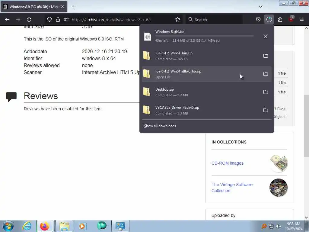
Task: Select the Windows 8.0 ISO (64 Bit) tab
Action: (34, 7)
